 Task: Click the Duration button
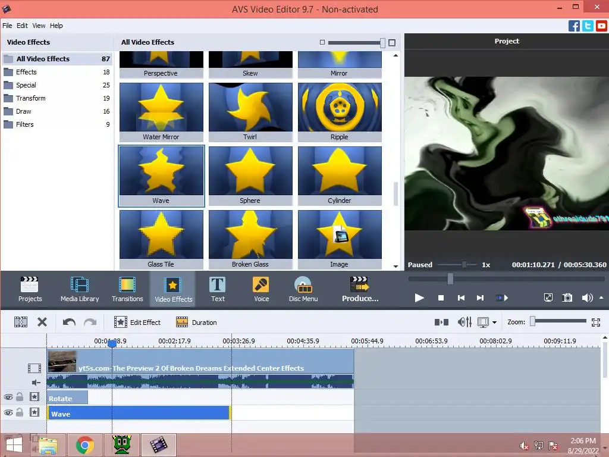(196, 322)
